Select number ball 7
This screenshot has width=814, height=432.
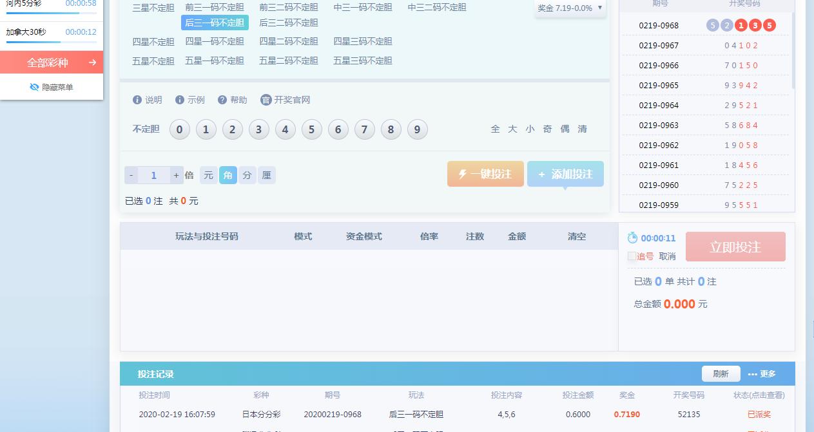click(x=365, y=129)
